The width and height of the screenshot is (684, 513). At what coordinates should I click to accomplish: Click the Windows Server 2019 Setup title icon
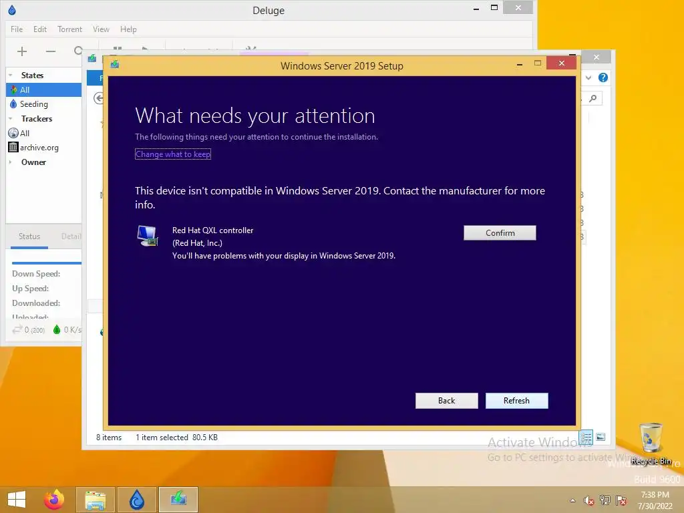(115, 65)
